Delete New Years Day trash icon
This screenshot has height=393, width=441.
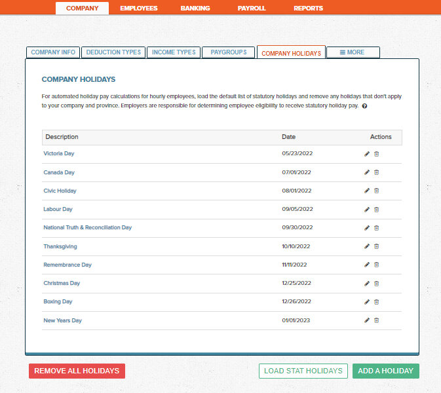pyautogui.click(x=376, y=320)
